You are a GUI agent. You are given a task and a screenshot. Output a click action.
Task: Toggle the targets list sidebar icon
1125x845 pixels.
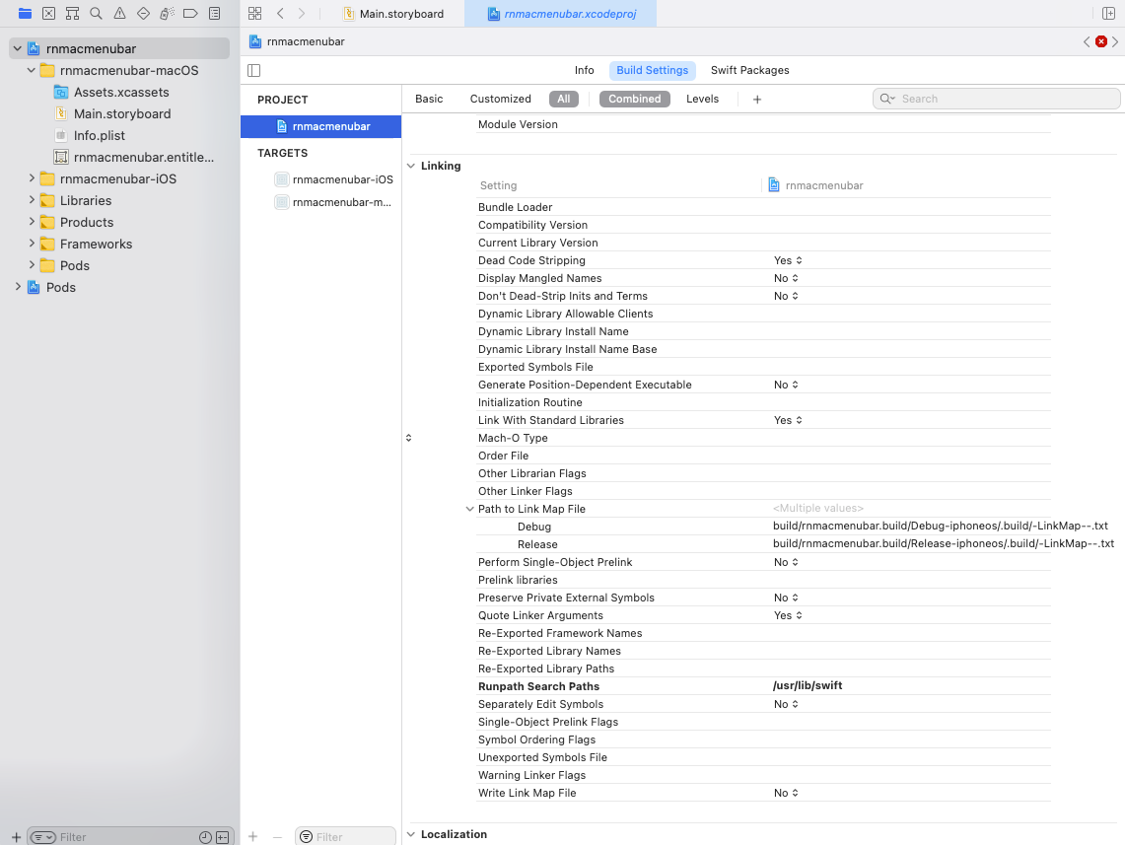point(254,70)
